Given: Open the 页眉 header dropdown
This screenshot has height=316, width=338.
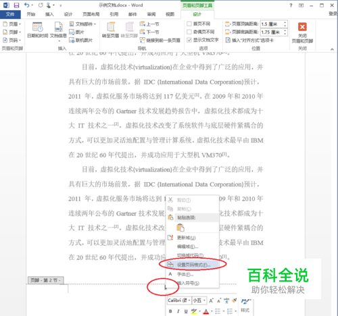Looking at the screenshot, I should coord(11,24).
